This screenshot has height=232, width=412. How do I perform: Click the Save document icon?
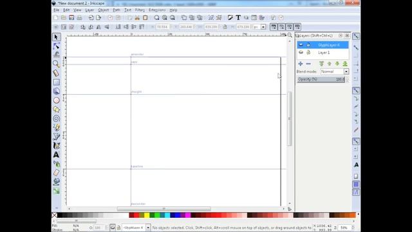(71, 17)
